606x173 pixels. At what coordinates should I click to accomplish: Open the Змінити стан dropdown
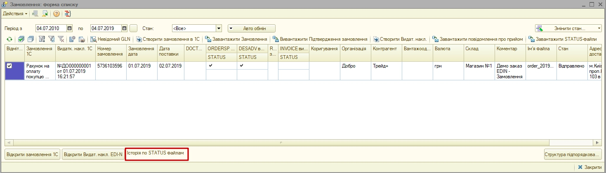coord(568,28)
